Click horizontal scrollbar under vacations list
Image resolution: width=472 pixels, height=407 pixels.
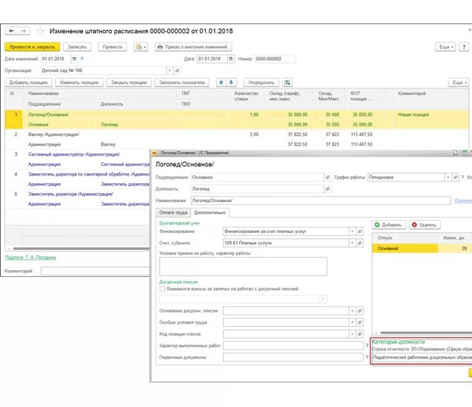tap(426, 333)
